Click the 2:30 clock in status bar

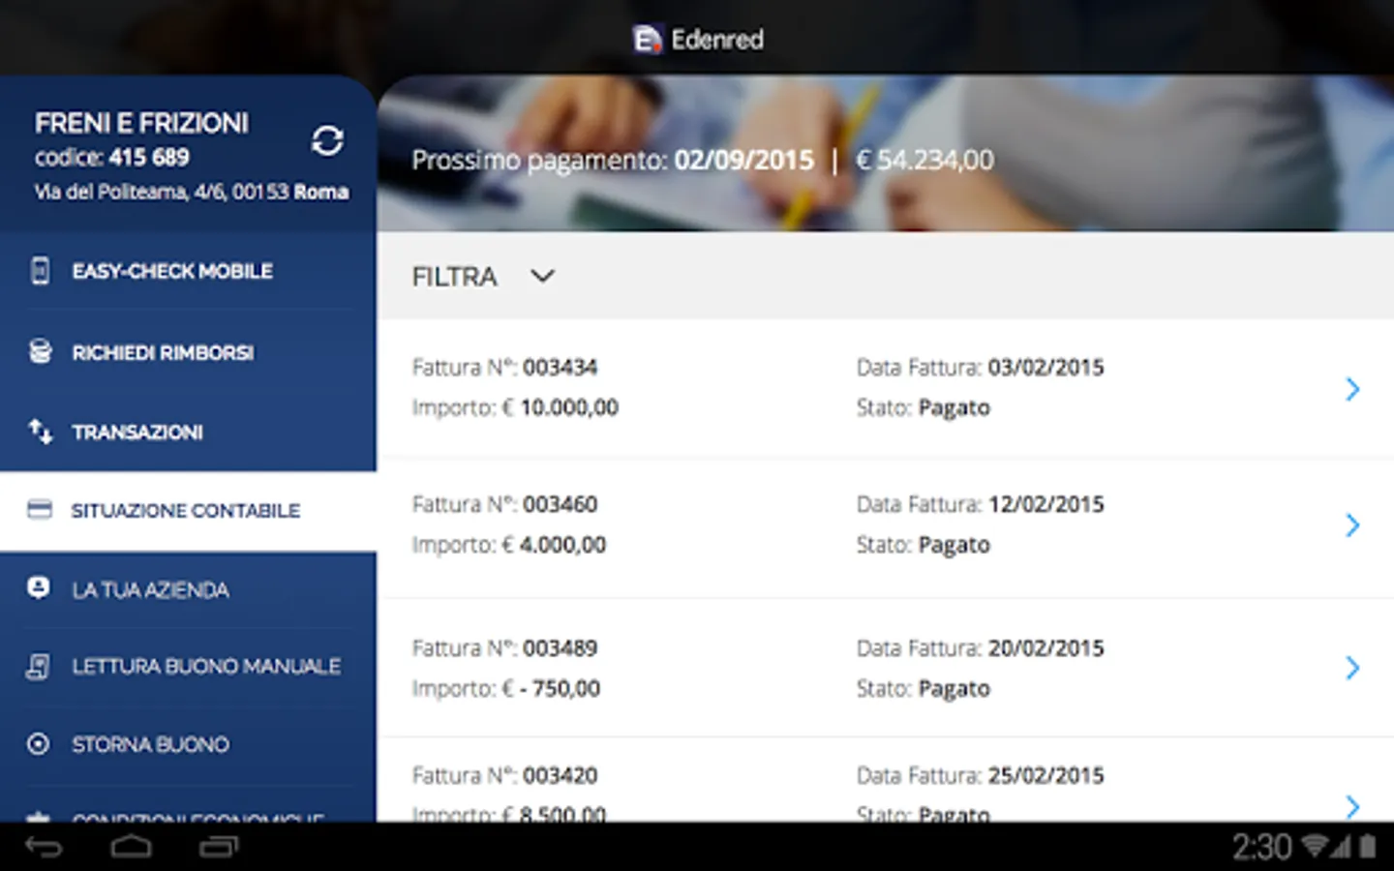click(x=1262, y=848)
